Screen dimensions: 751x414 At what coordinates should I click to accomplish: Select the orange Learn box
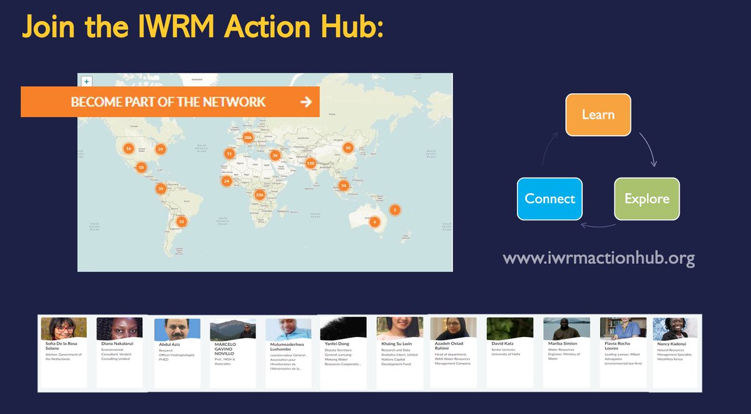[598, 114]
